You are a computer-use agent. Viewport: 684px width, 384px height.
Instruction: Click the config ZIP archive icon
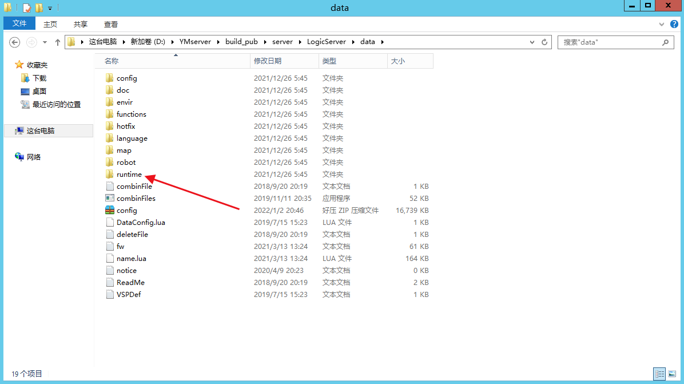tap(110, 211)
